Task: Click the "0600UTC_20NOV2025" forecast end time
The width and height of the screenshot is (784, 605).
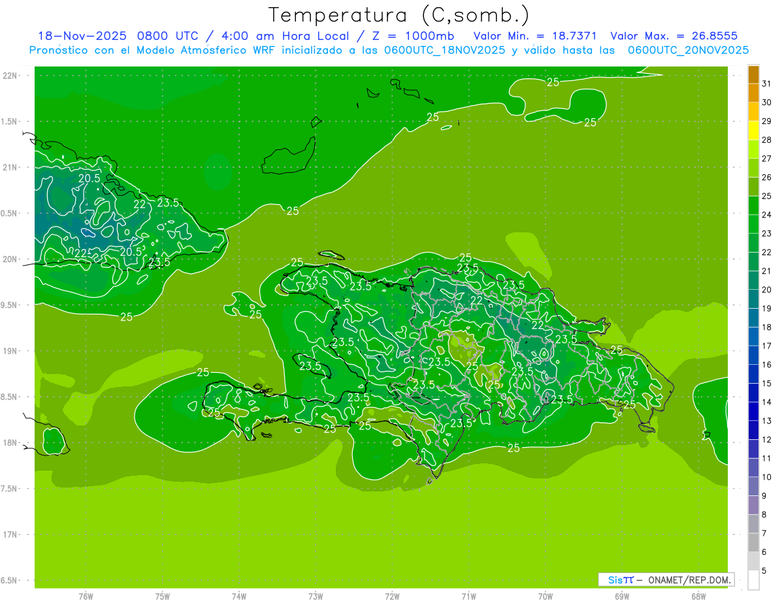Action: 688,50
